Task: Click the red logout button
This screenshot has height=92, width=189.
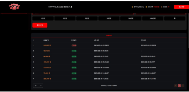Action: click(x=181, y=7)
